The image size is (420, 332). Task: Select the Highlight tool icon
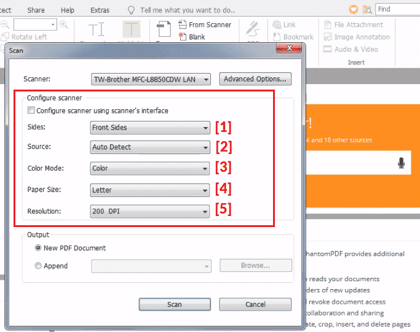pos(131,29)
